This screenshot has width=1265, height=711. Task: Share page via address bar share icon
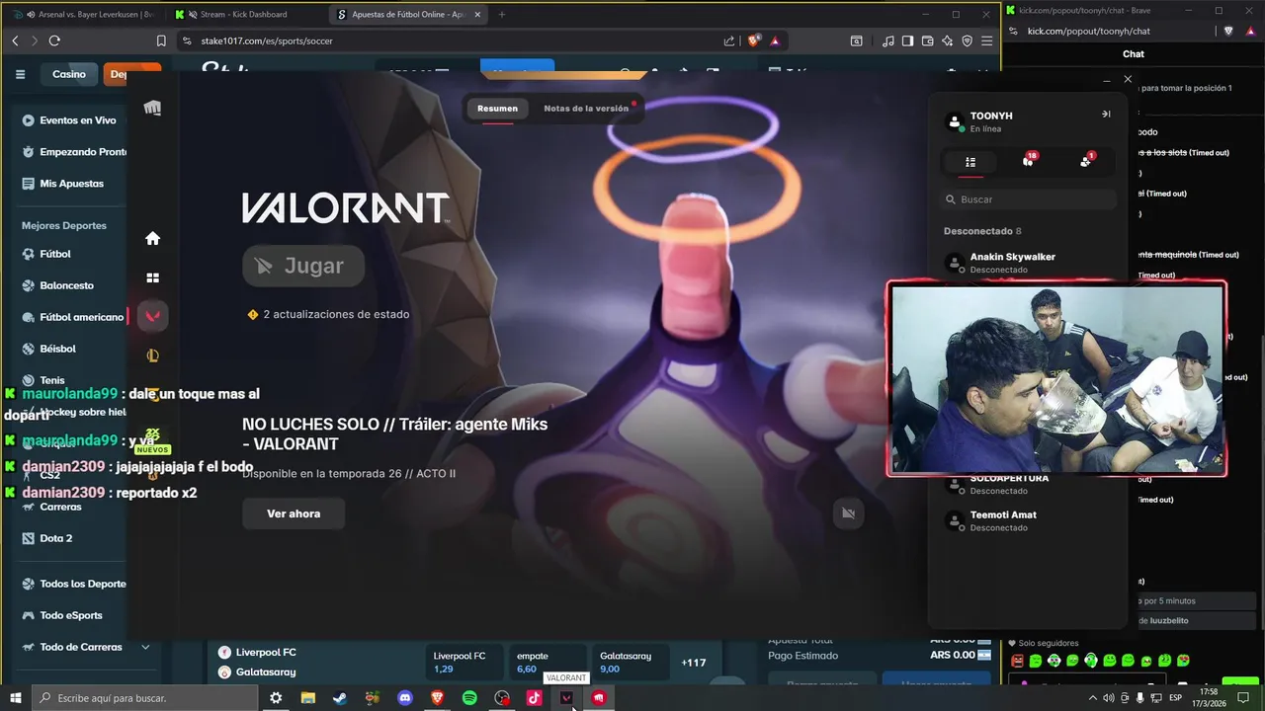click(729, 40)
